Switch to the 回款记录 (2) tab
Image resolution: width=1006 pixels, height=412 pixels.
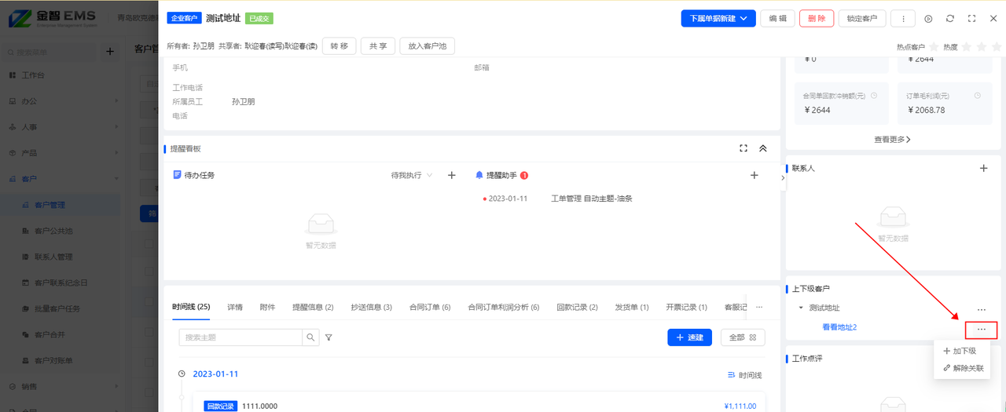(x=577, y=307)
